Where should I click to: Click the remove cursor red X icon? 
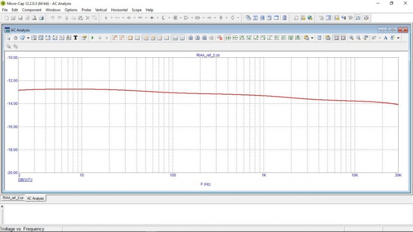220,38
